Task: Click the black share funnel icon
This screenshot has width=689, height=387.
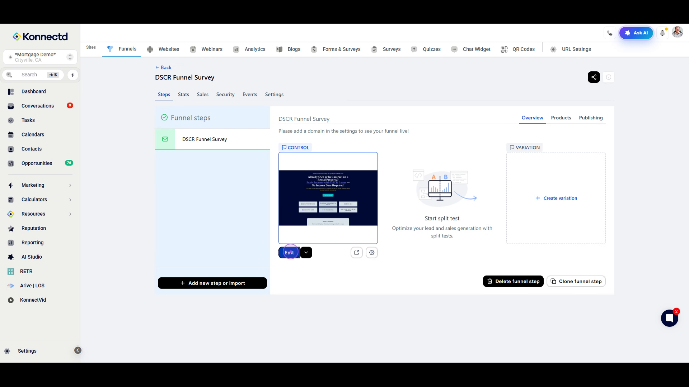Action: [594, 77]
